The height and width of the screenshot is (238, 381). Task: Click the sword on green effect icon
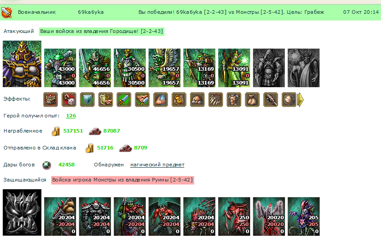124,100
